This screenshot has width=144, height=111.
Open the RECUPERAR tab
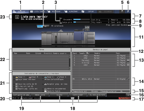coord(54,11)
